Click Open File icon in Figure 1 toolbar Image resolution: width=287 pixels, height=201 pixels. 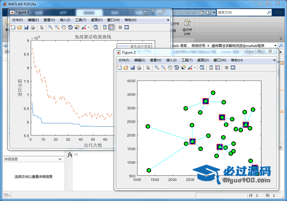(x=19, y=27)
